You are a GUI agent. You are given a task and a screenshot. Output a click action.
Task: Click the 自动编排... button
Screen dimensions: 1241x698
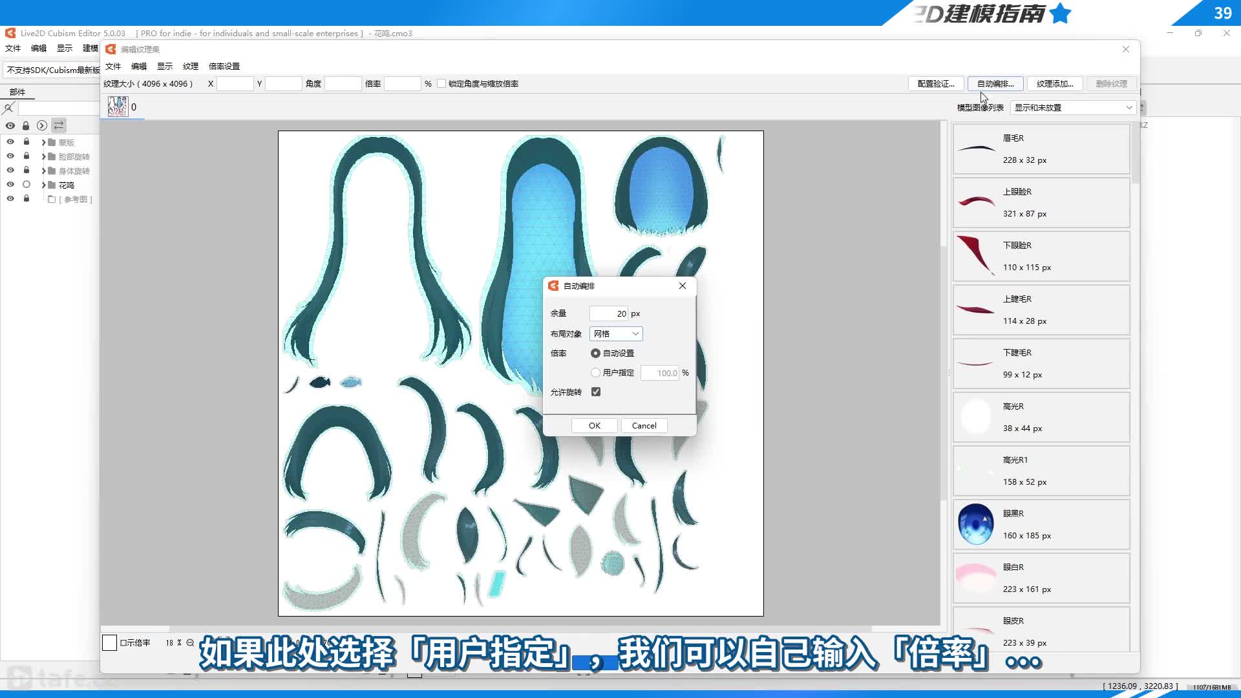tap(995, 83)
